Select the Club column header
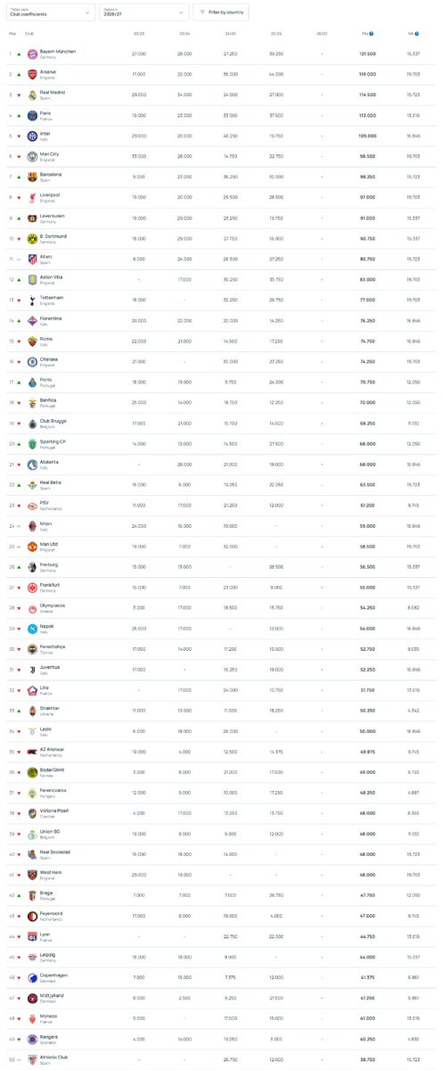The width and height of the screenshot is (443, 1070). [x=29, y=33]
